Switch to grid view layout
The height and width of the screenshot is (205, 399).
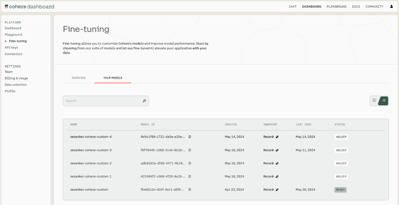(374, 101)
